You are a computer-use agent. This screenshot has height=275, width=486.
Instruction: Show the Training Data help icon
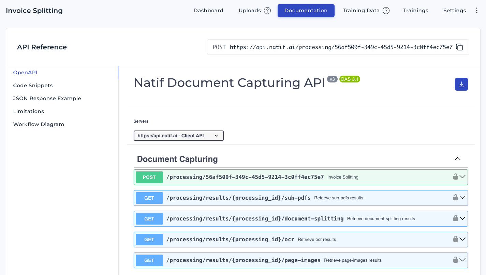[386, 11]
